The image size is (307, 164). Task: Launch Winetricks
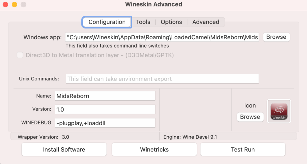154,150
